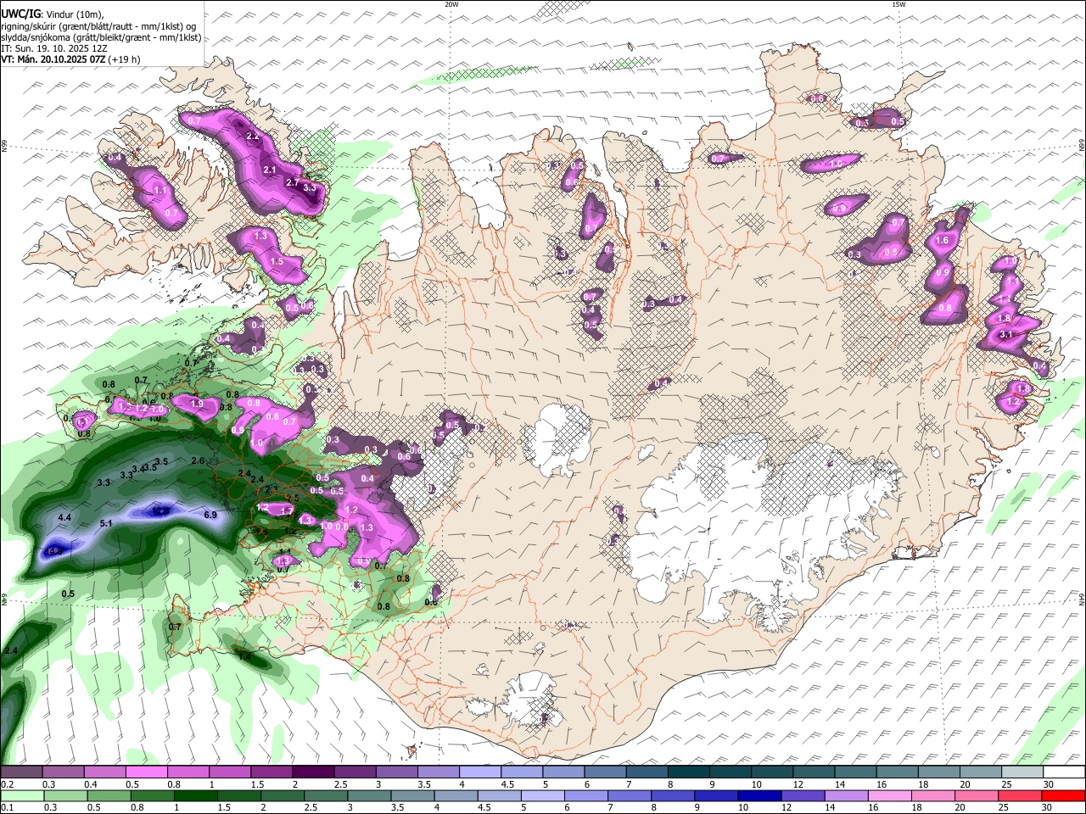Viewport: 1086px width, 814px height.
Task: Click the '2.2' snow value in Westfjords
Action: click(253, 136)
